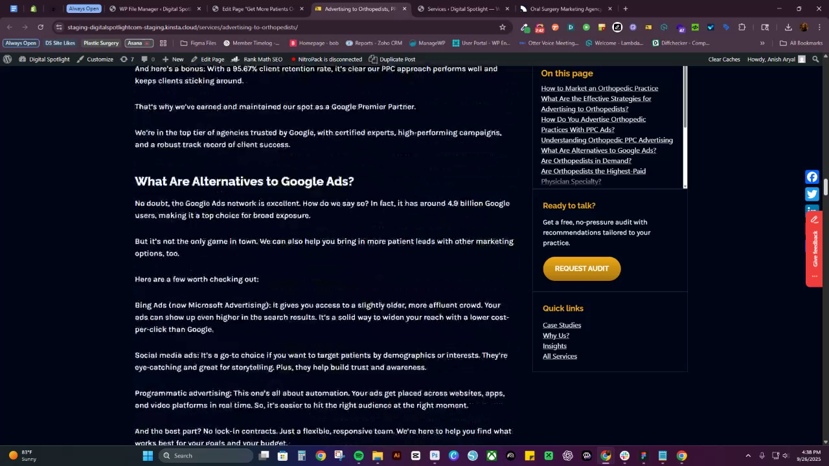Image resolution: width=829 pixels, height=466 pixels.
Task: Open the red Give feedback widget
Action: tap(814, 249)
